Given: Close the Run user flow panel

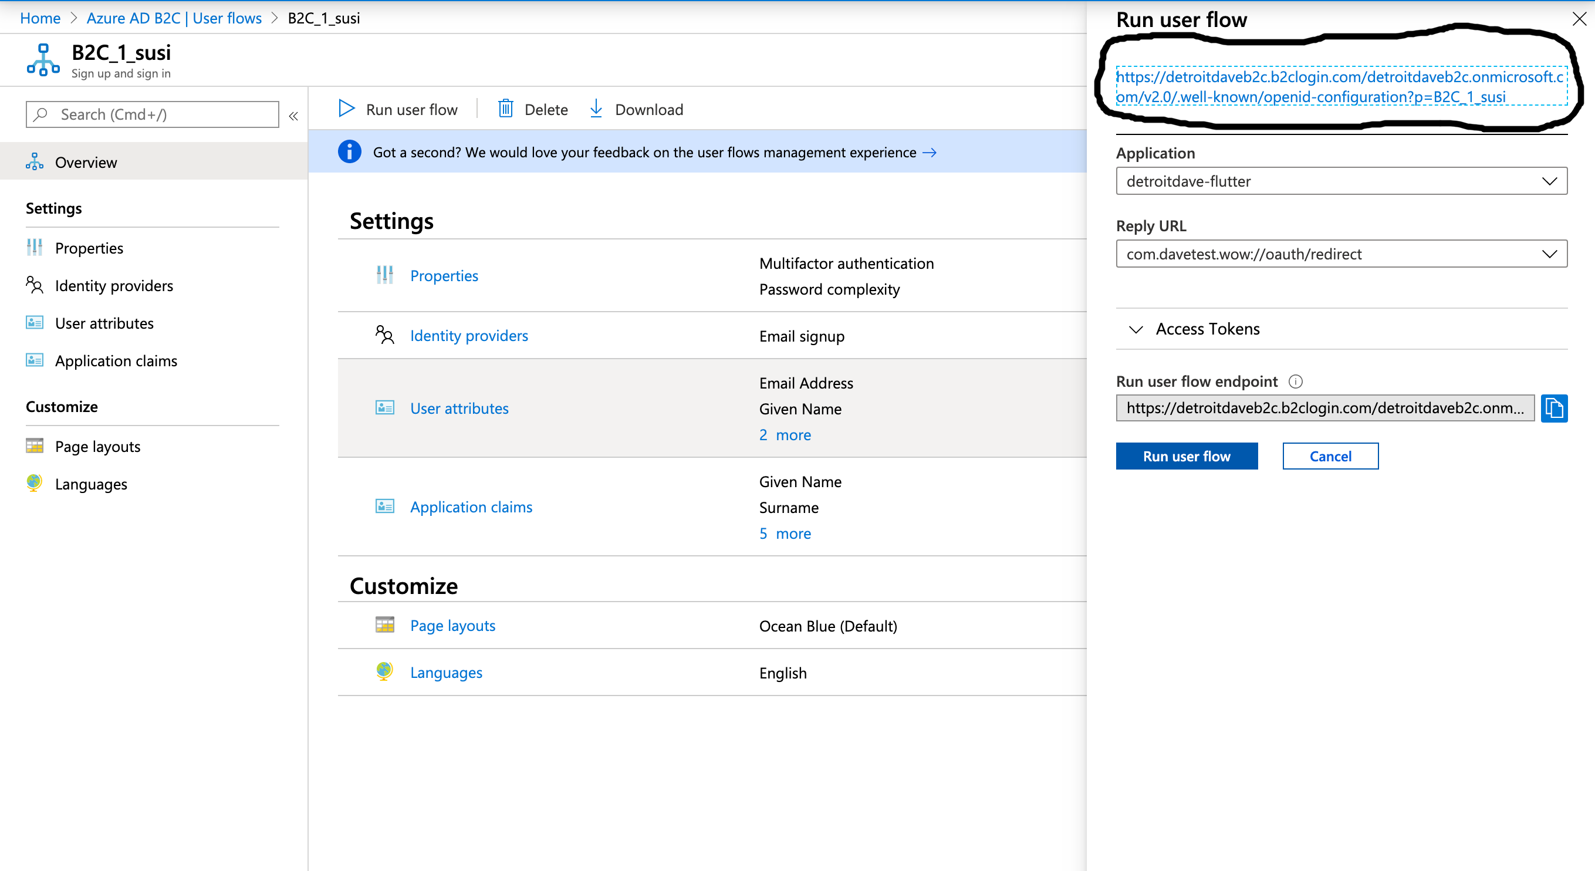Looking at the screenshot, I should pos(1580,19).
